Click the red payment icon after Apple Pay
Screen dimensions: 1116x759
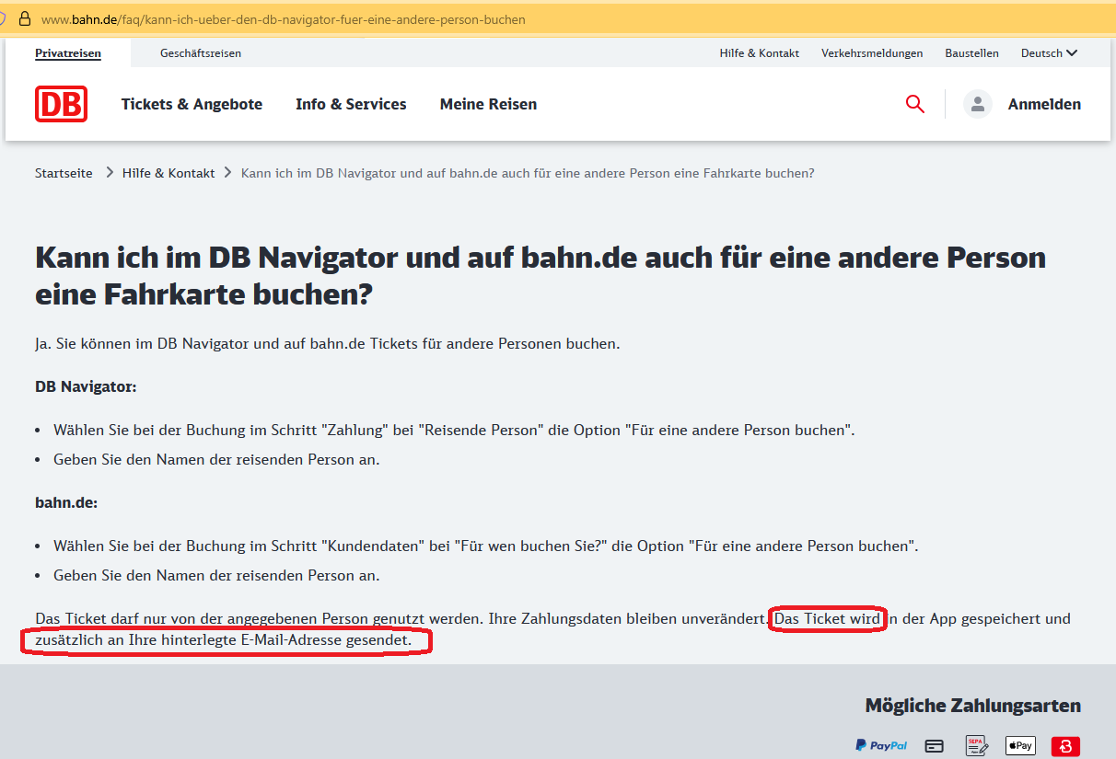click(1065, 745)
